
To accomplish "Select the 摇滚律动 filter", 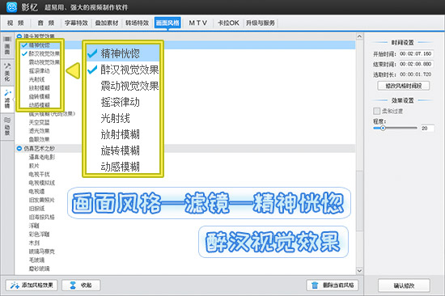I will [39, 70].
